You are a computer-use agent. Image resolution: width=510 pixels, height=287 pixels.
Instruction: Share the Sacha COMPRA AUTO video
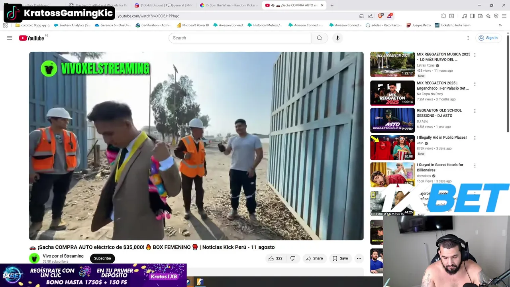(x=314, y=258)
